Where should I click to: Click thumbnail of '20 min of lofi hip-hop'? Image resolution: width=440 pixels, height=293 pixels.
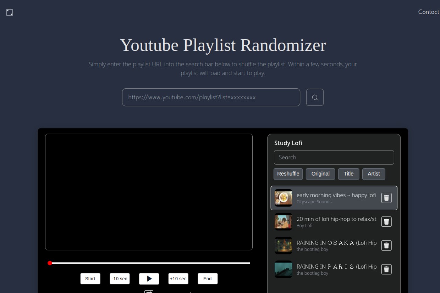pyautogui.click(x=284, y=222)
